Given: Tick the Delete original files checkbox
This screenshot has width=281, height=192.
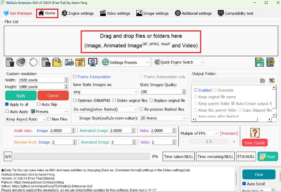Looking at the screenshot, I should [x=114, y=100].
